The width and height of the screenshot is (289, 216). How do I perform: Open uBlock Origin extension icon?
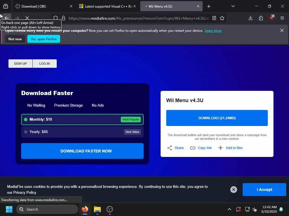click(x=272, y=18)
